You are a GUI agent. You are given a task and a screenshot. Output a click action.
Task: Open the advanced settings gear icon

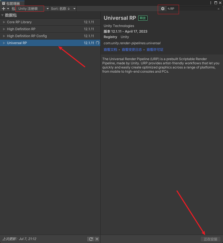[x=163, y=9]
